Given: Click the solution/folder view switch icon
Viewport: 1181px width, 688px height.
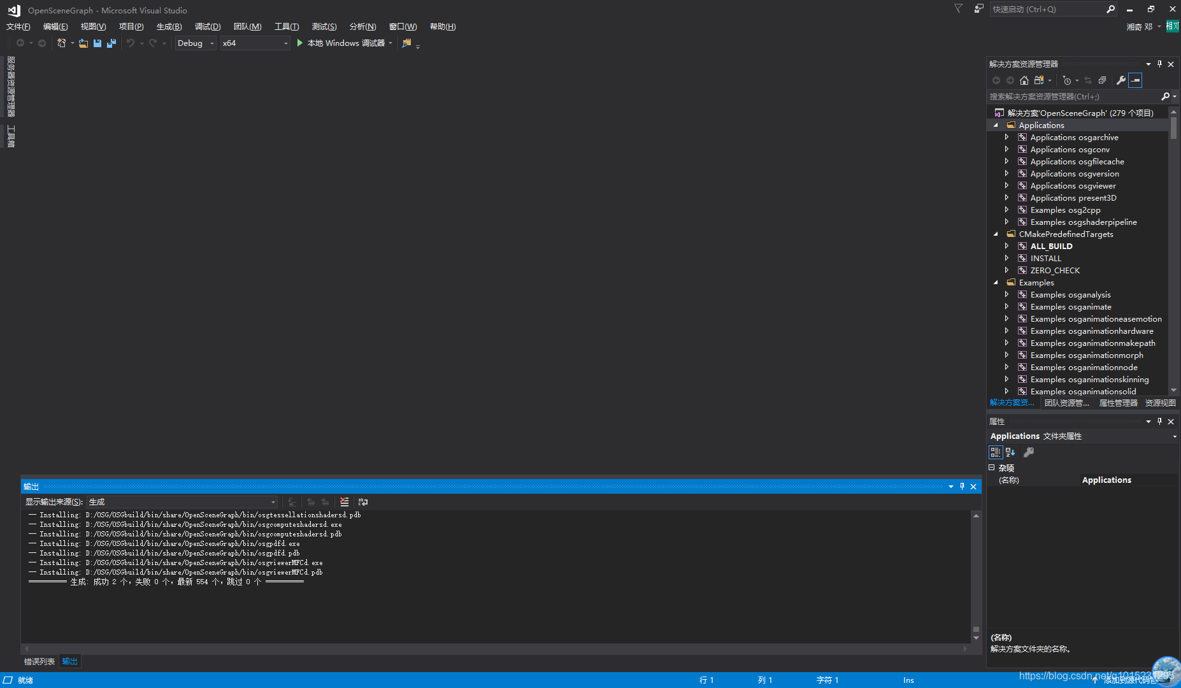Looking at the screenshot, I should tap(1039, 80).
